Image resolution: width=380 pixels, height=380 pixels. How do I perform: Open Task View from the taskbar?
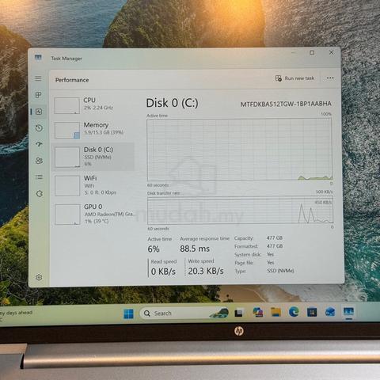pyautogui.click(x=239, y=313)
